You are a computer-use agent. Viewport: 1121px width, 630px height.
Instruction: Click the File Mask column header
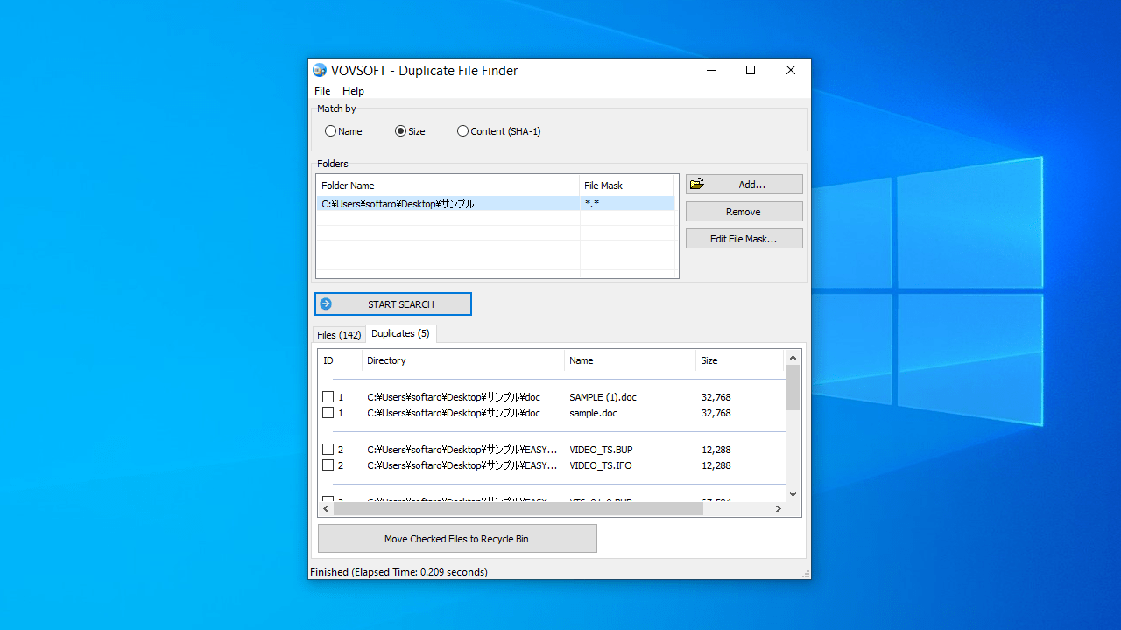(627, 185)
